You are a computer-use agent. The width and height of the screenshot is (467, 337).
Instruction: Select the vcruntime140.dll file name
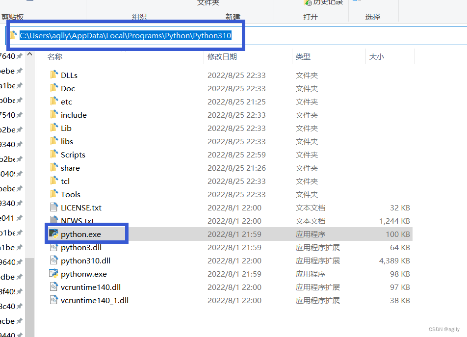pos(91,287)
